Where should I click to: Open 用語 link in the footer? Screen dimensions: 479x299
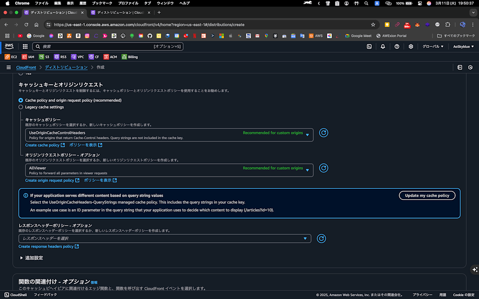click(x=443, y=295)
